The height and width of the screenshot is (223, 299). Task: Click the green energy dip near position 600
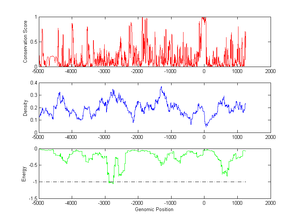[226, 175]
